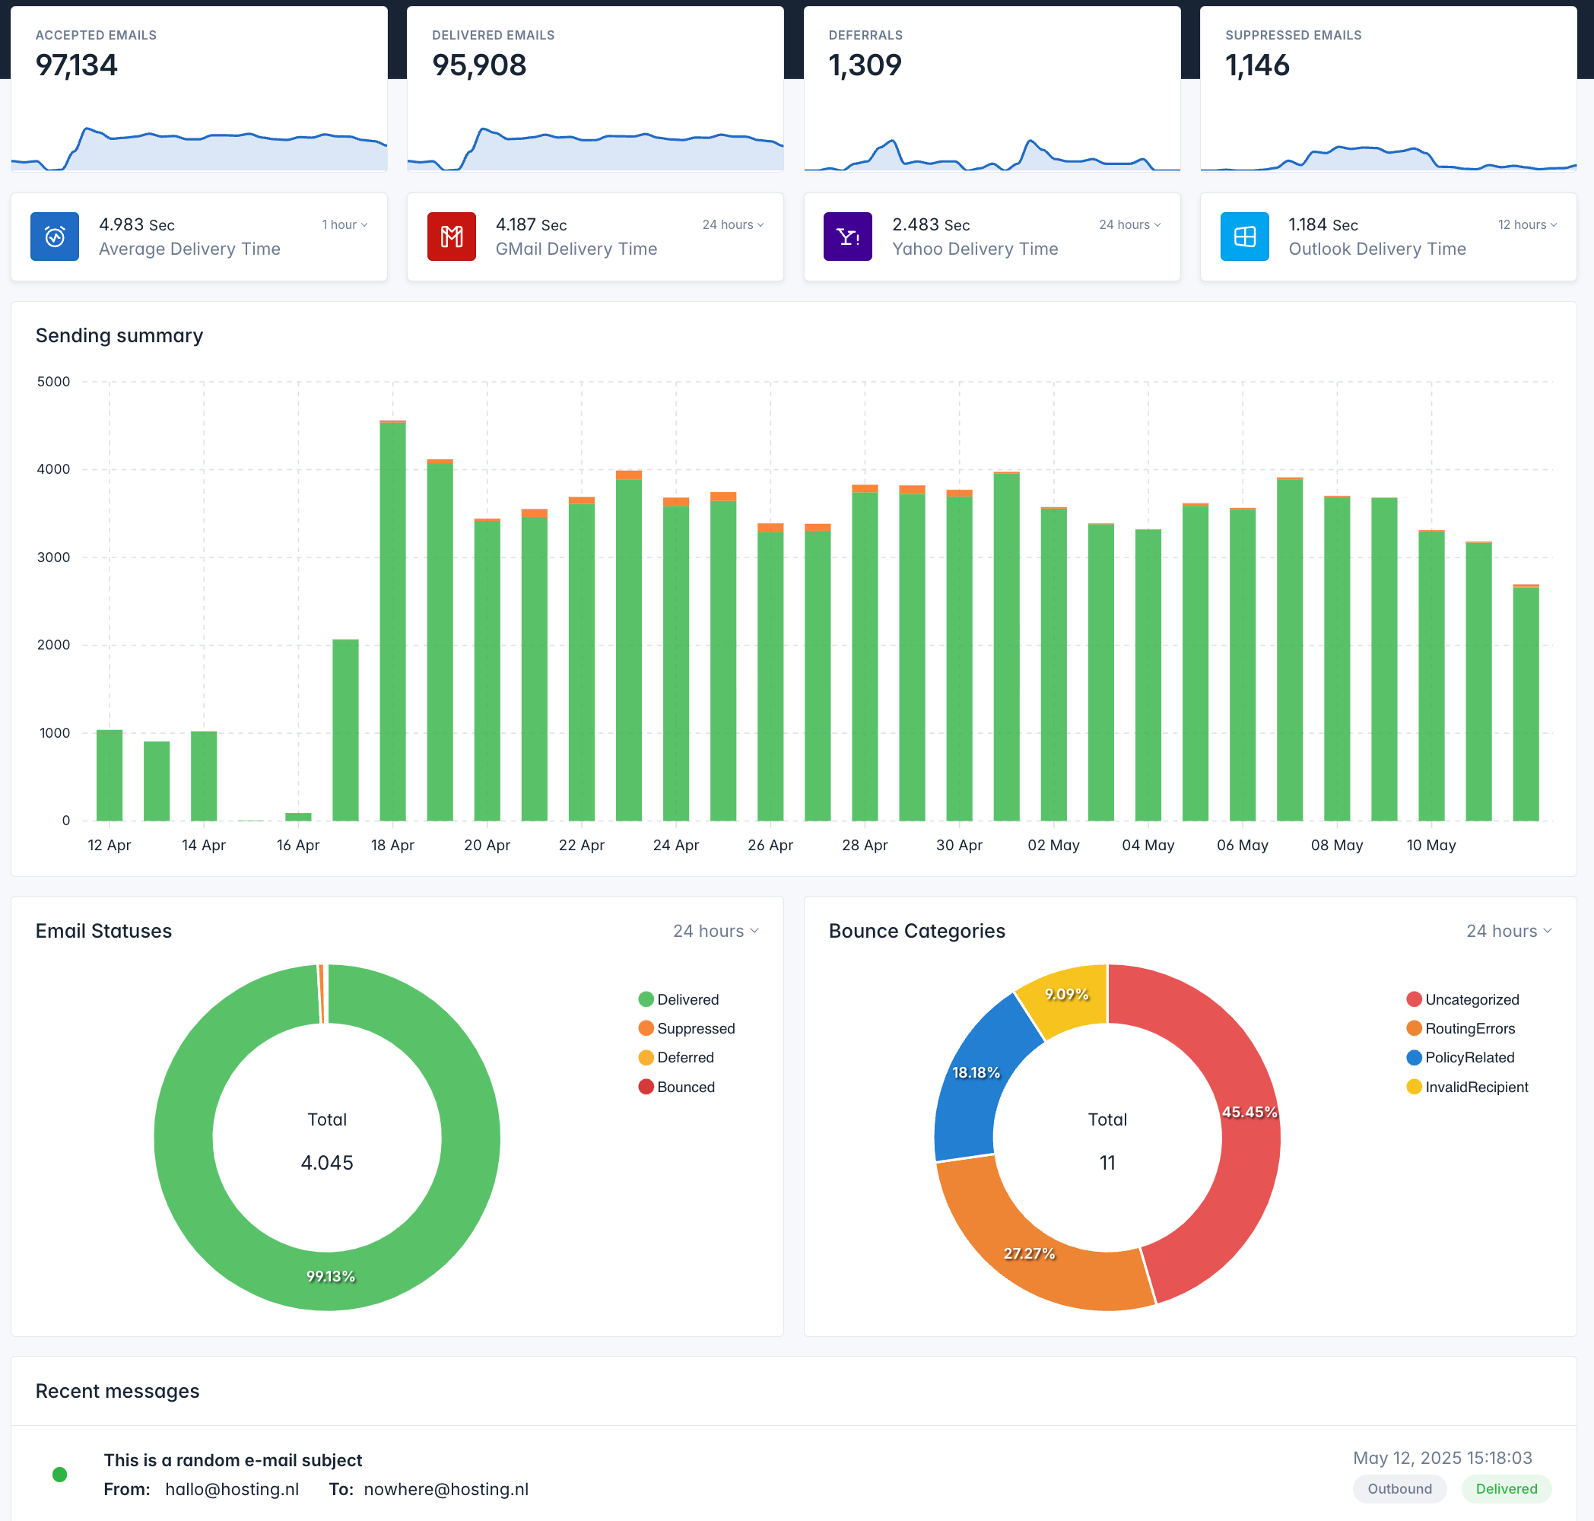This screenshot has height=1521, width=1594.
Task: Open the 1 hour dropdown on Average Delivery Time
Action: (345, 224)
